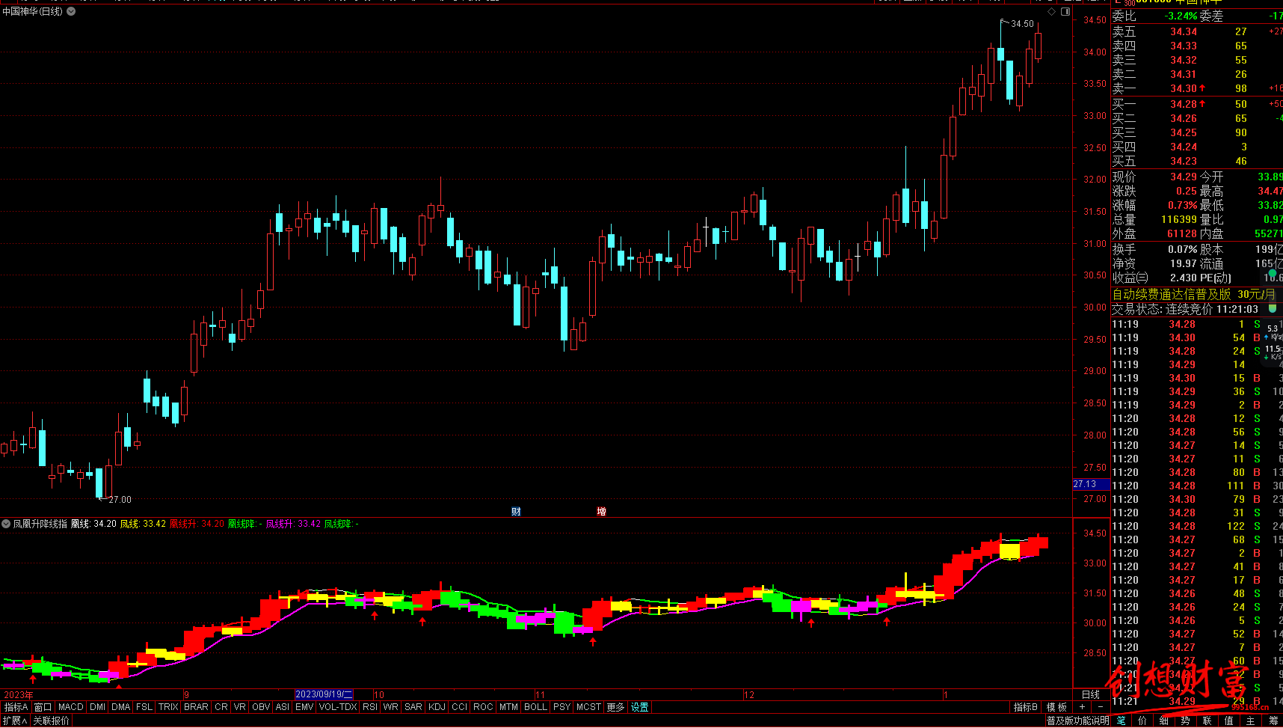Screen dimensions: 1283x728
Task: Zoom in chart with plus button
Action: pyautogui.click(x=1082, y=707)
